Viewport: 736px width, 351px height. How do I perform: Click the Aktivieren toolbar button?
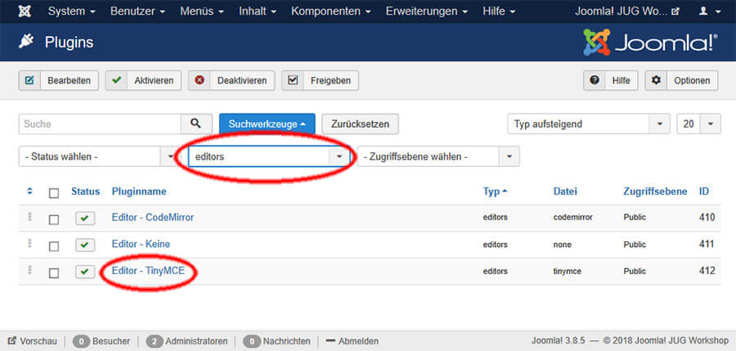[x=143, y=80]
